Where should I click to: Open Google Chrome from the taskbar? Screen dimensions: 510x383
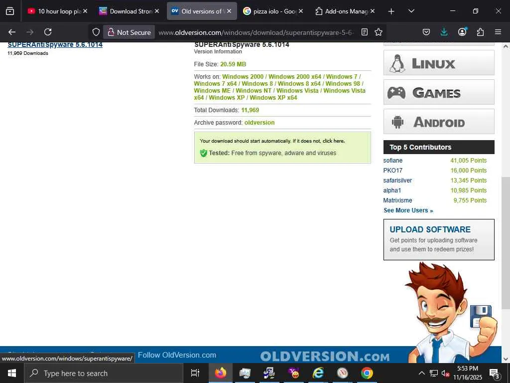(x=367, y=373)
